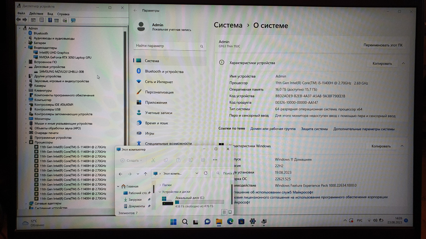Click Back arrow in Device Manager toolbar
This screenshot has height=239, width=426.
[18, 20]
